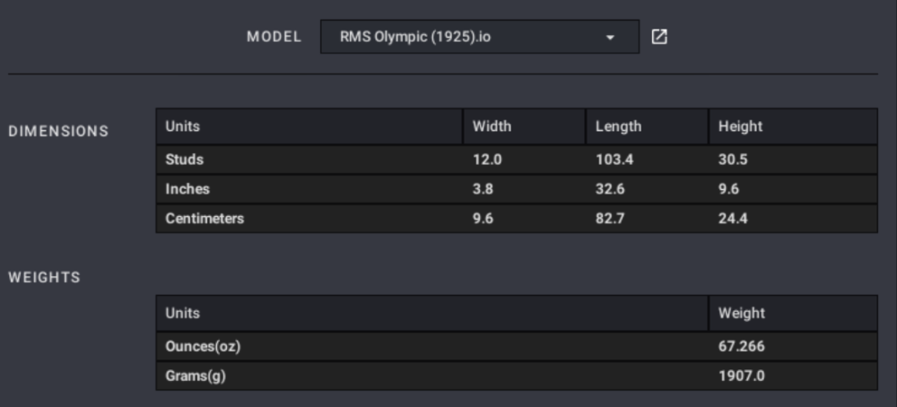897x407 pixels.
Task: Expand the model dropdown arrow
Action: pos(610,38)
